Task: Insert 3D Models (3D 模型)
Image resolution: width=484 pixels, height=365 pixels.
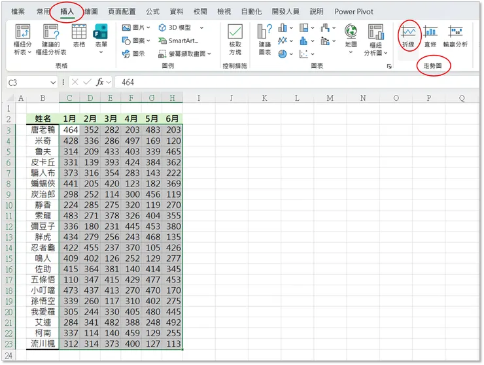Action: click(x=175, y=27)
